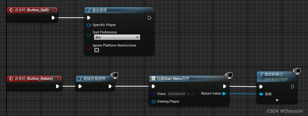Click 添加到视口 output exec pin
The height and width of the screenshot is (116, 308).
click(293, 87)
